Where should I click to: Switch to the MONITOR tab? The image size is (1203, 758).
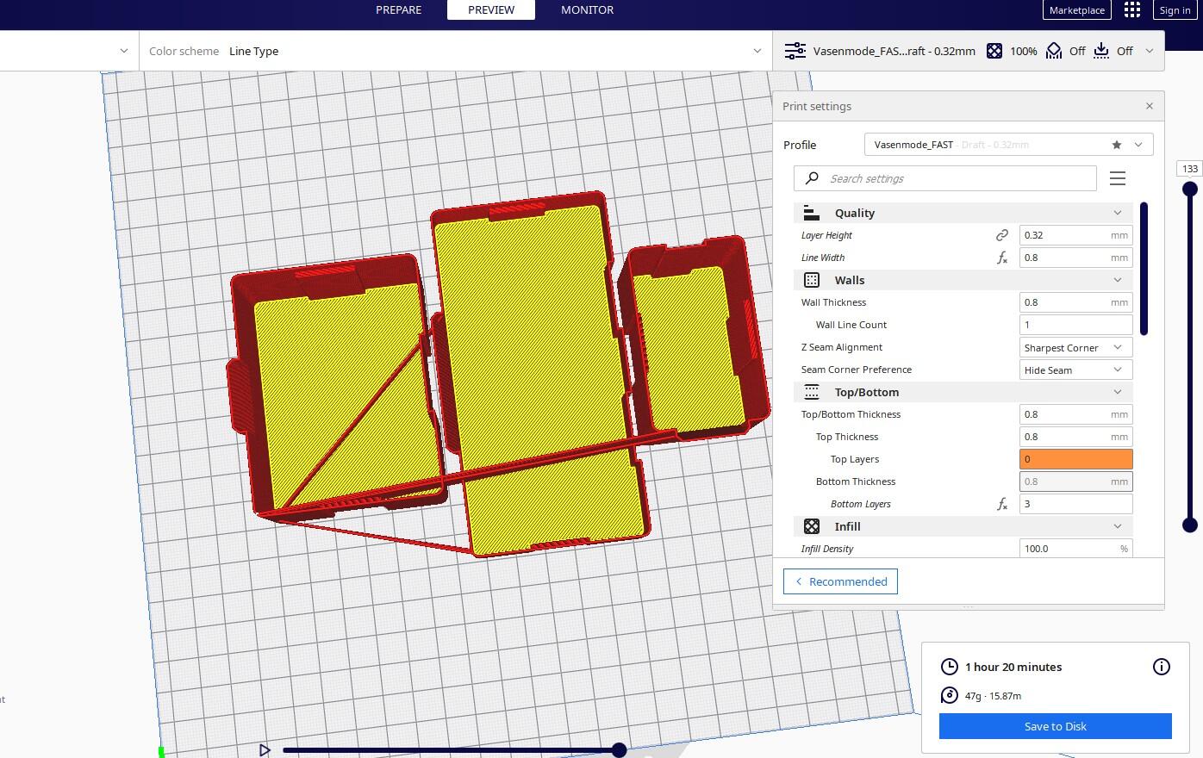(587, 10)
